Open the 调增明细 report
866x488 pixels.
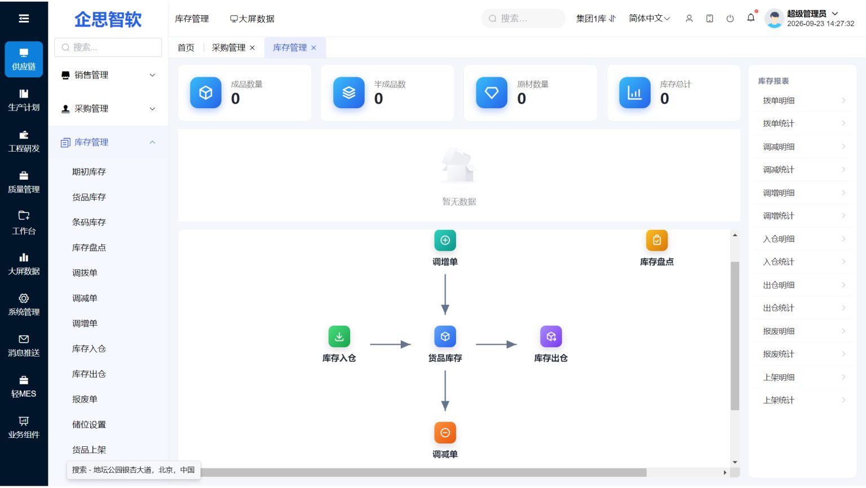[803, 193]
